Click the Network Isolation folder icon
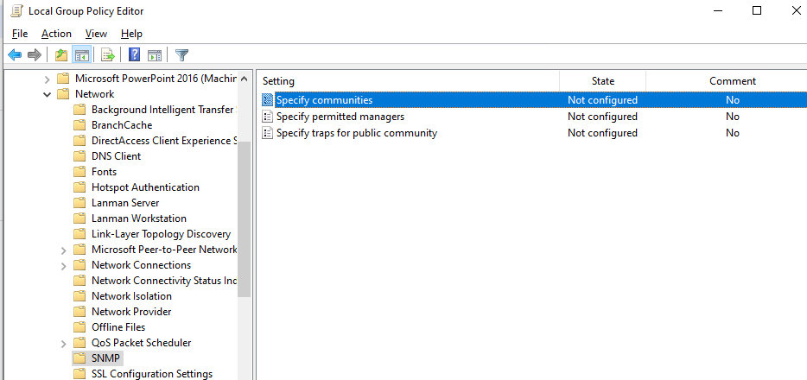Viewport: 807px width, 380px height. (79, 295)
